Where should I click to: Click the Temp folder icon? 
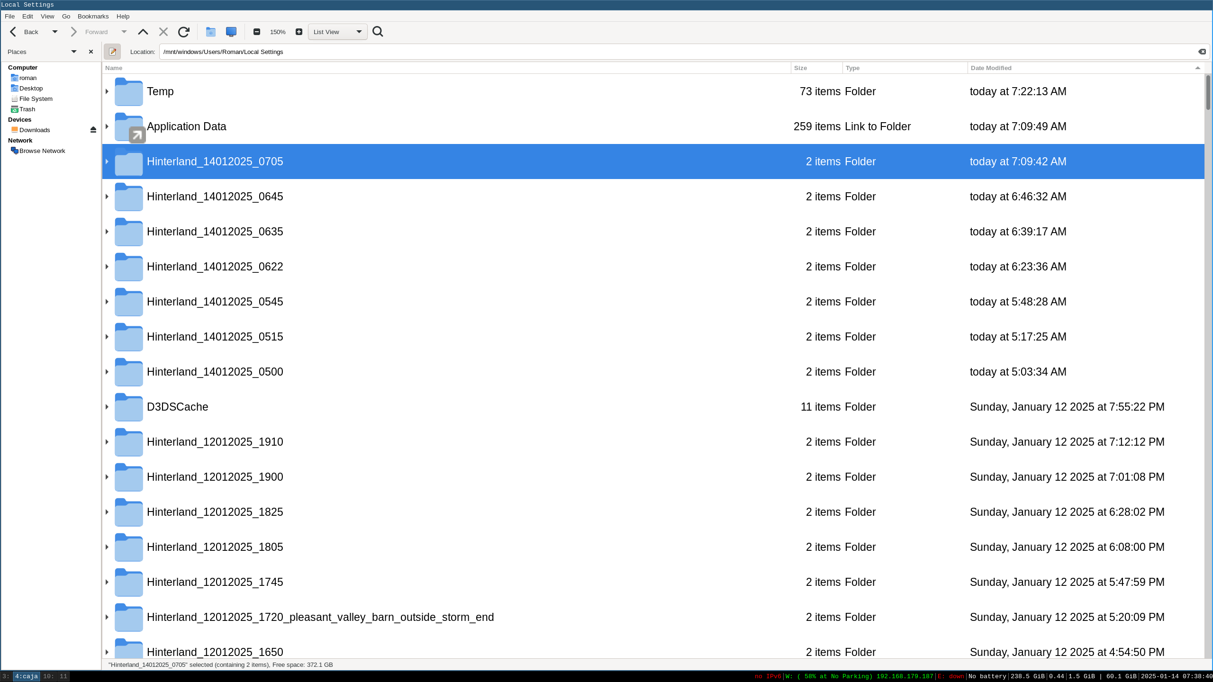coord(129,91)
